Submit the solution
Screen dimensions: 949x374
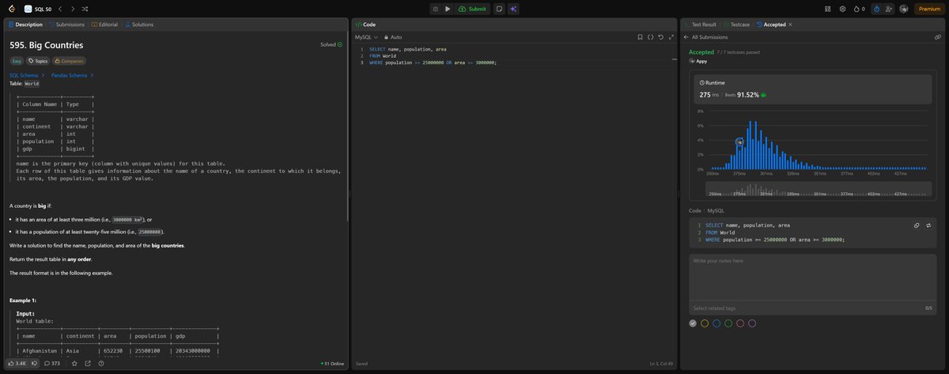473,9
